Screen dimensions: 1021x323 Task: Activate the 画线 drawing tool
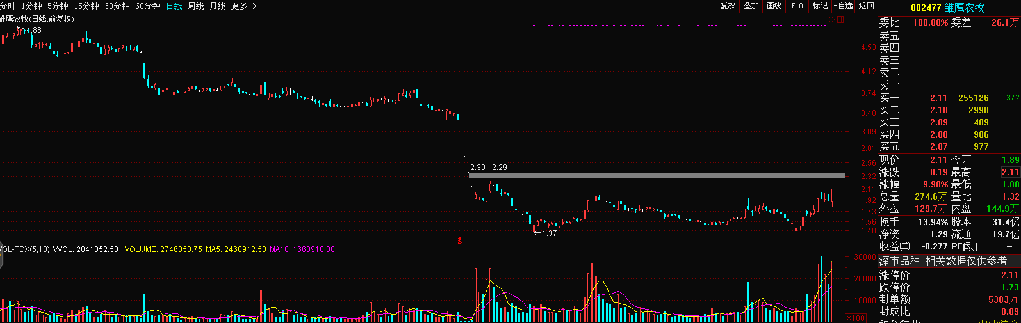pos(774,6)
